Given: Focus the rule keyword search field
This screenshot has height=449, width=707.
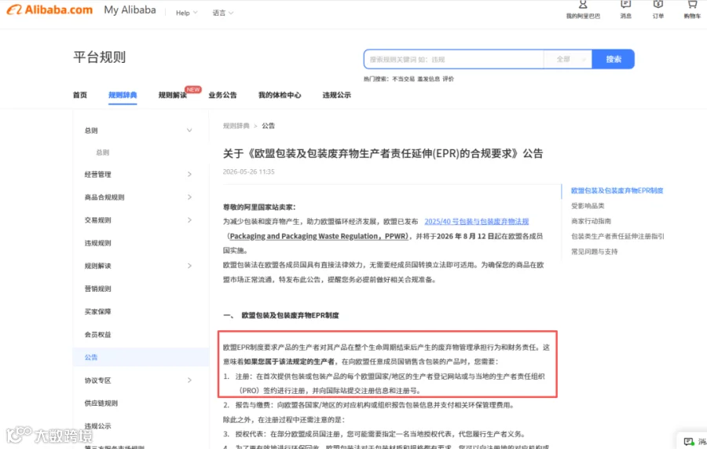Looking at the screenshot, I should pos(454,59).
